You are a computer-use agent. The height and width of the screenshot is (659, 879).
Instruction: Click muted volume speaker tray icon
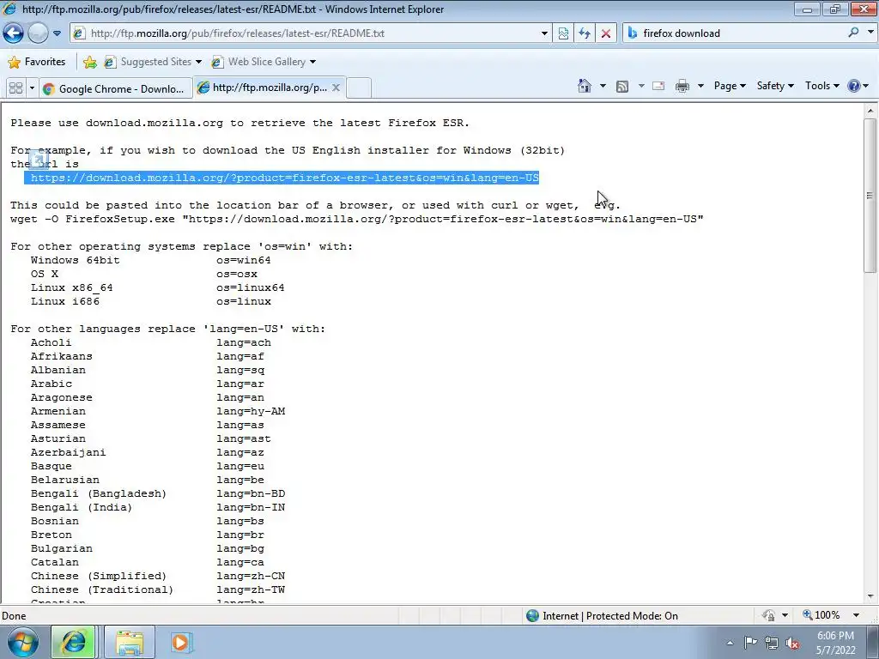[792, 644]
